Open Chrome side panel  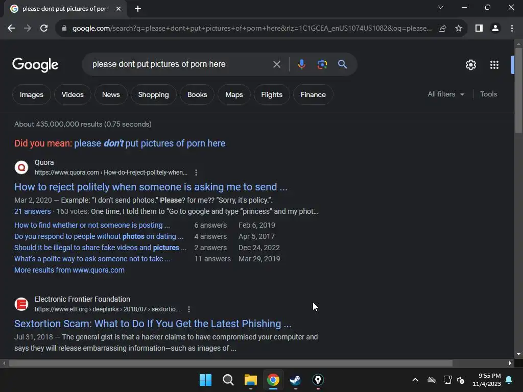[x=479, y=29]
